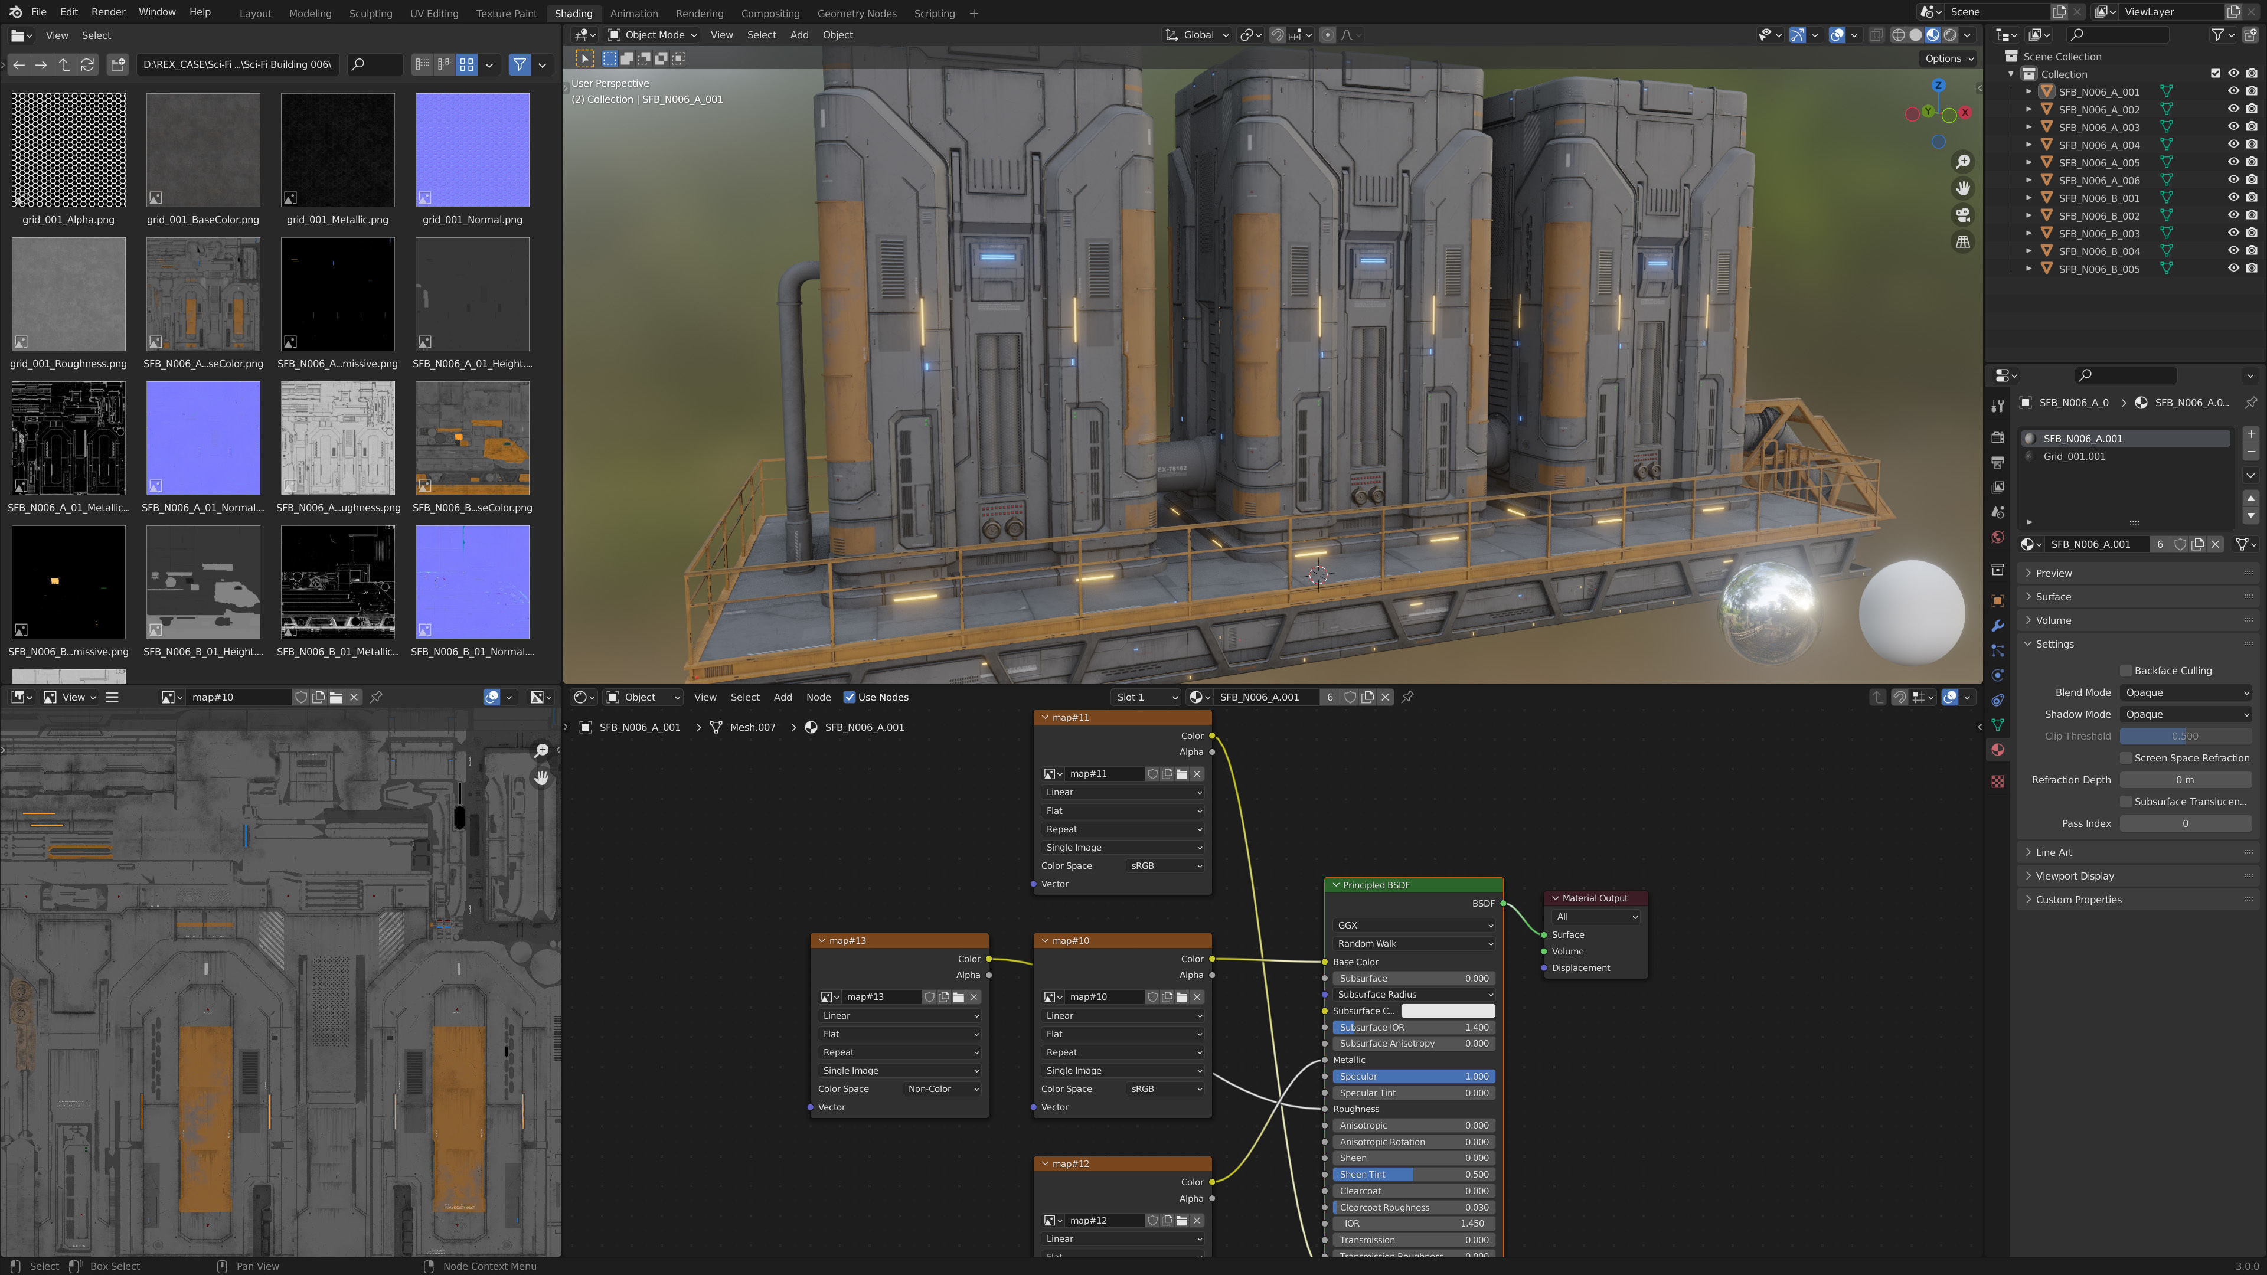This screenshot has height=1275, width=2267.
Task: Open the Render menu
Action: (x=107, y=12)
